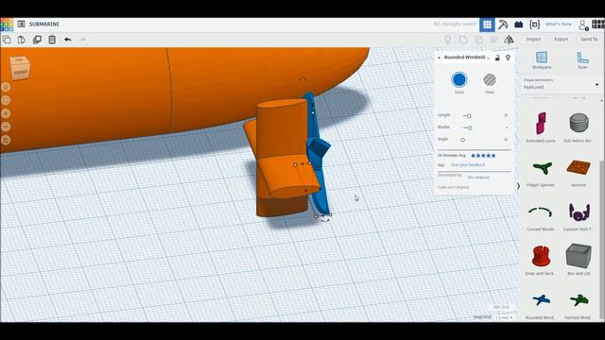Click the SUBMARINE design title
The image size is (605, 340).
pos(44,24)
